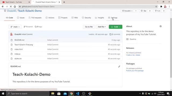The image size is (172, 96).
Task: View the 0 tags link
Action: 38,27
